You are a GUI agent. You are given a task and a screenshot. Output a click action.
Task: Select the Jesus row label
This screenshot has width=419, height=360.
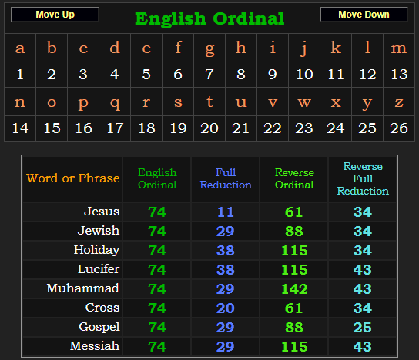[102, 212]
